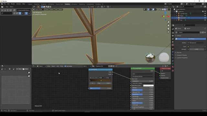The image size is (207, 116).
Task: Open the Global transform orientation dropdown
Action: (x=92, y=7)
